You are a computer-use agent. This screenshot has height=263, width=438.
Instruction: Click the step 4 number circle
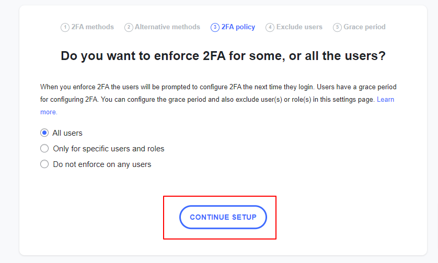point(270,28)
